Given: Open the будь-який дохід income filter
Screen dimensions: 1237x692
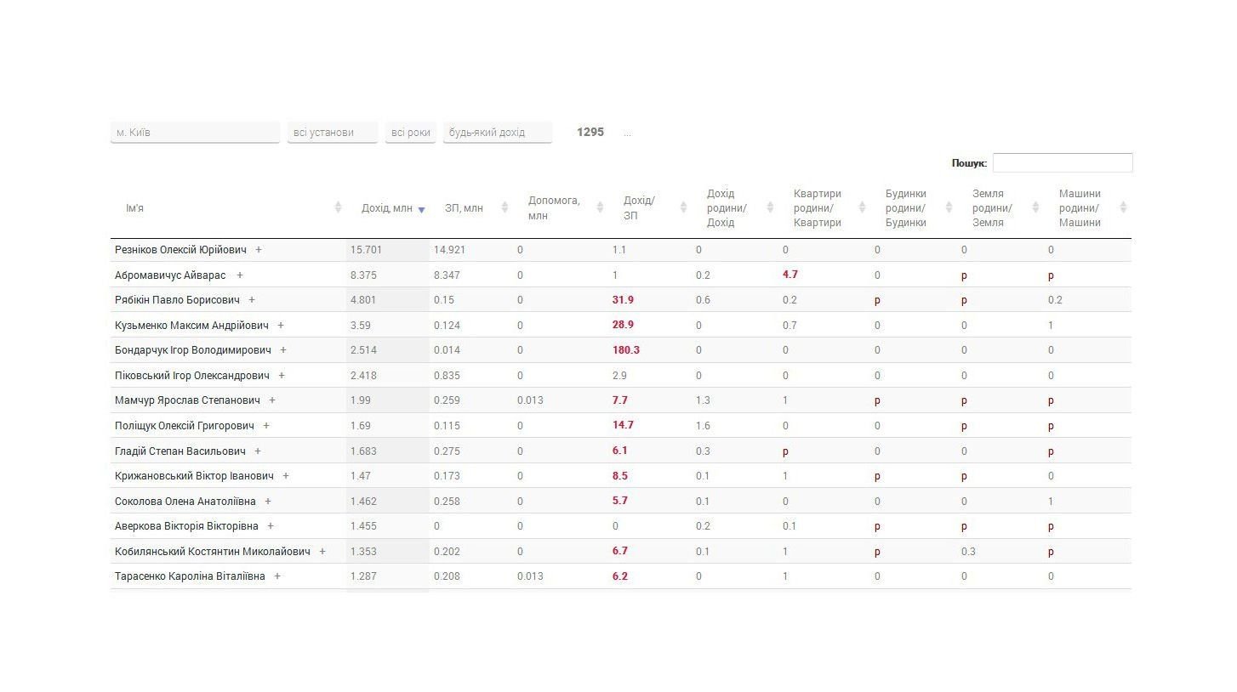Looking at the screenshot, I should coord(498,133).
